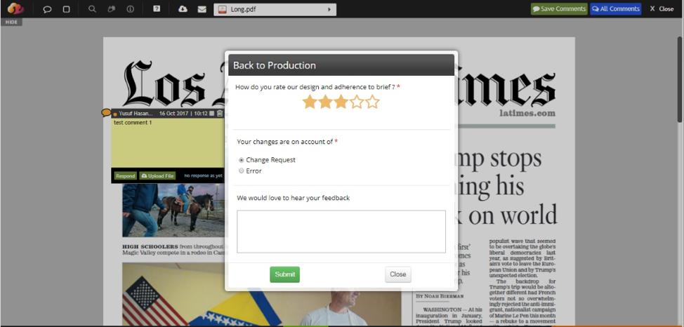Image resolution: width=684 pixels, height=327 pixels.
Task: Open All Comments list
Action: [x=615, y=8]
